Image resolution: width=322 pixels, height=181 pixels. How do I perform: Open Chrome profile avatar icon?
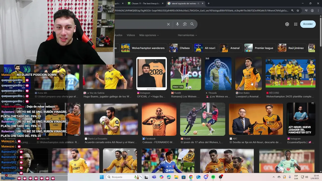[x=312, y=11]
